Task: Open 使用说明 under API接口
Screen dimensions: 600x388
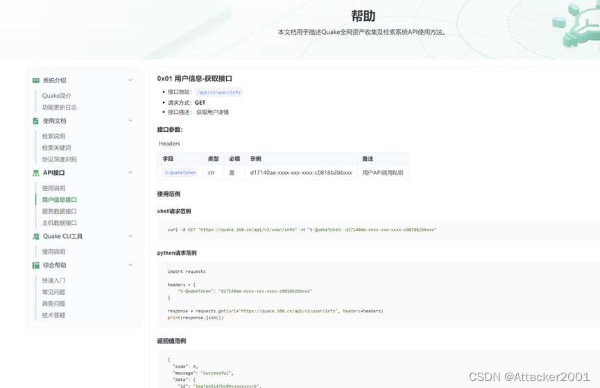Action: click(53, 188)
